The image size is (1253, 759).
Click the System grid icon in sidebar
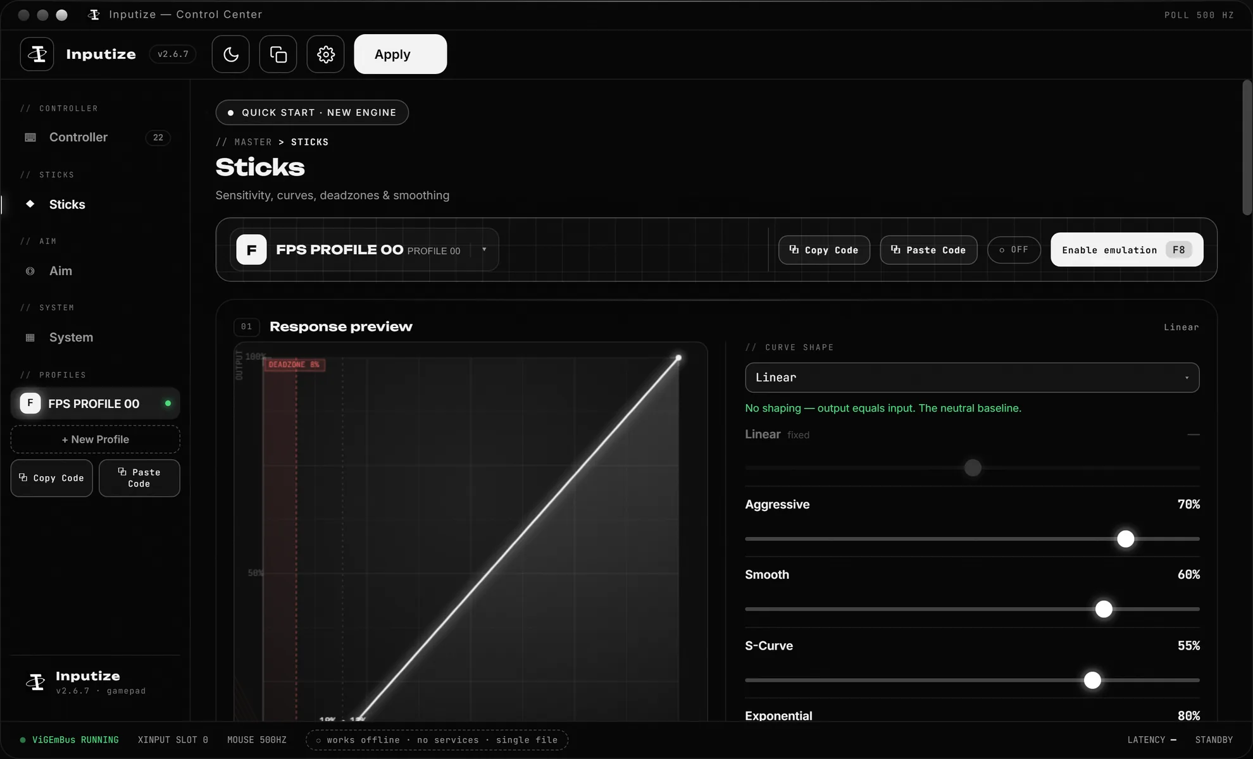tap(30, 337)
